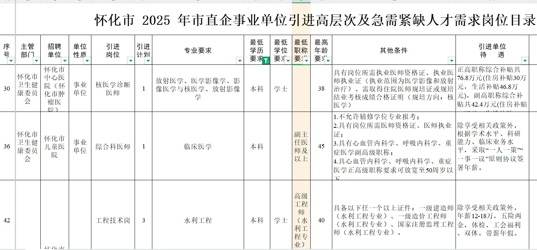537x250 pixels.
Task: Select the 怀化市儿童医院 cell
Action: [56, 146]
